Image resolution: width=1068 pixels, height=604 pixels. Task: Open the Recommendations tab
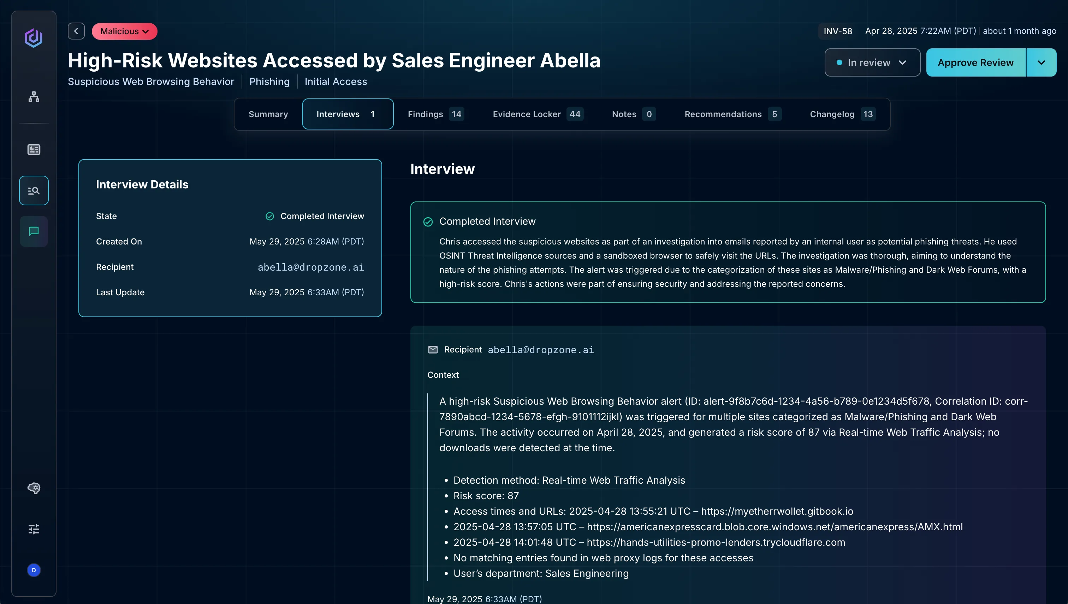point(732,114)
